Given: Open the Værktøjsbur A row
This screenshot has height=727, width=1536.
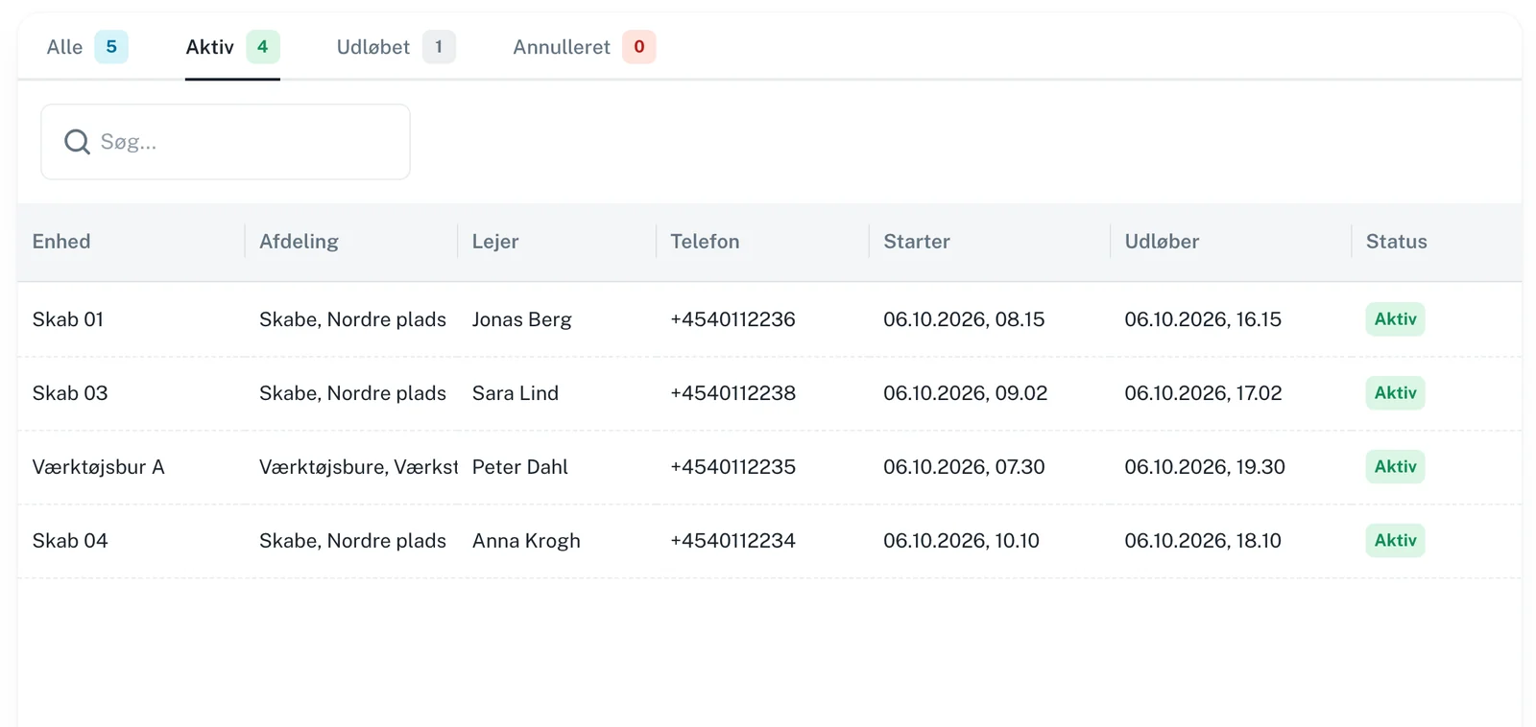Looking at the screenshot, I should coord(770,467).
